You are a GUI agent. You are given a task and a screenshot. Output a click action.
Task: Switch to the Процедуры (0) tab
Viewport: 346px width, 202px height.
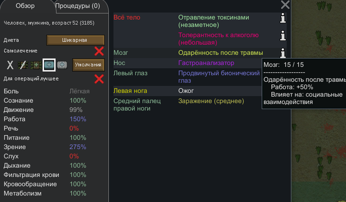pyautogui.click(x=78, y=6)
